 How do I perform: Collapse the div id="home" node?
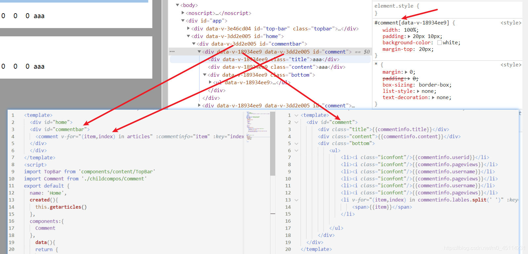pos(188,36)
